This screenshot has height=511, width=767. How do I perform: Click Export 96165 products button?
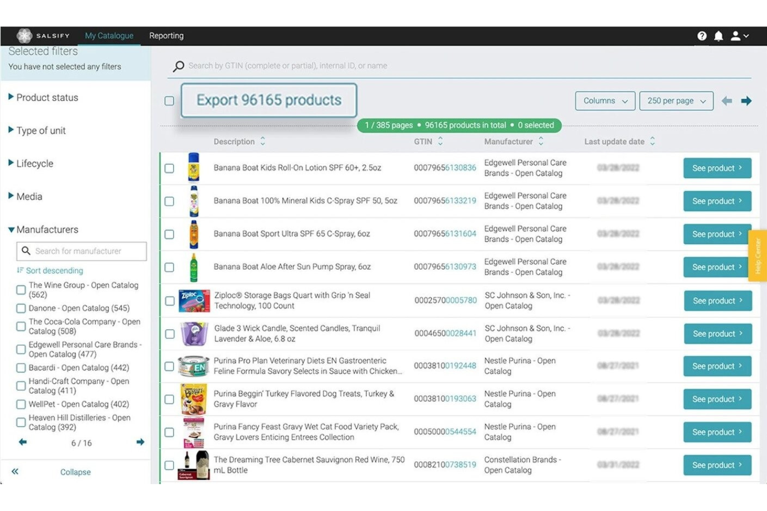tap(269, 100)
